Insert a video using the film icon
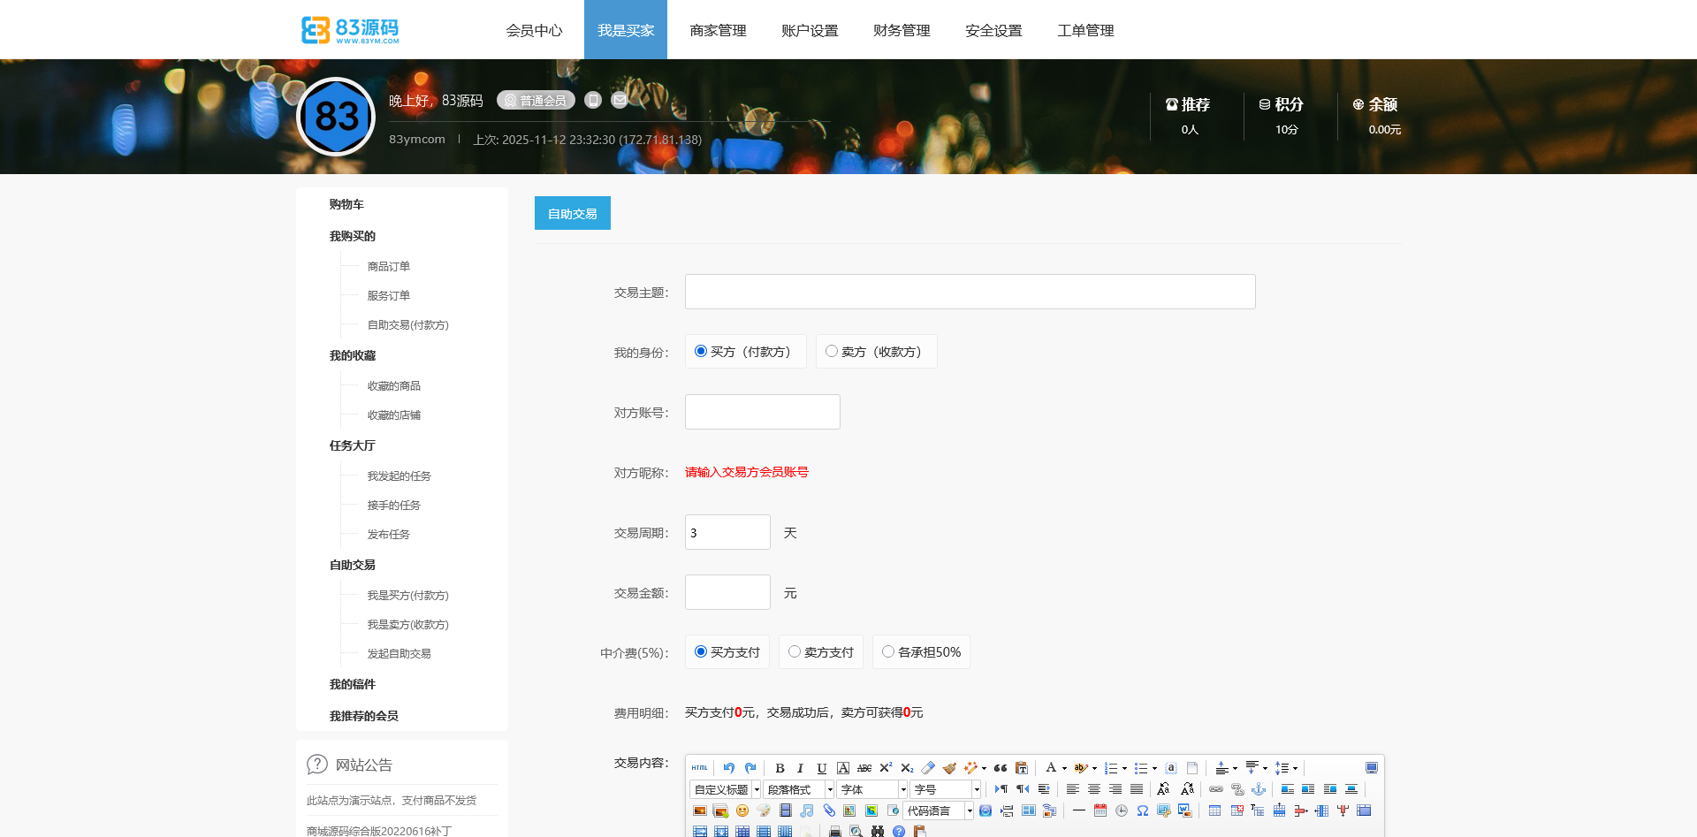The width and height of the screenshot is (1697, 837). point(785,810)
